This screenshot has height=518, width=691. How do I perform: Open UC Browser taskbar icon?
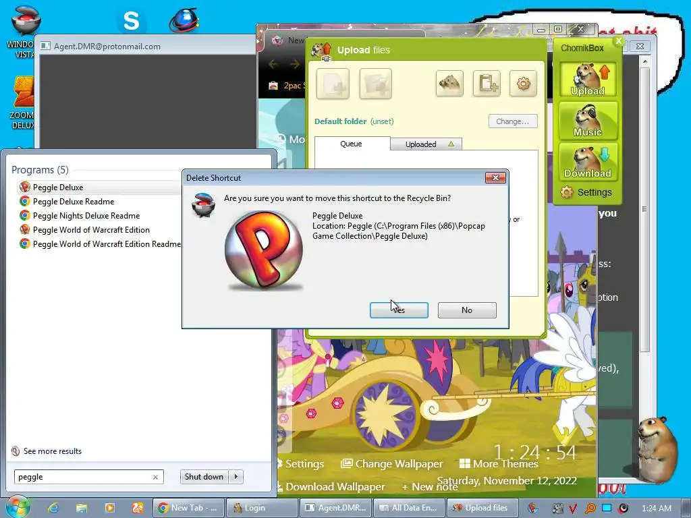[138, 508]
